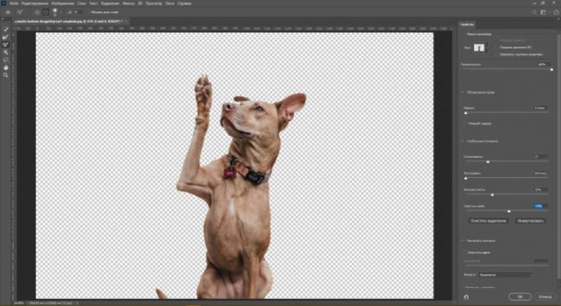Select the Quick Selection tool
Screen dimensions: 561x306
(6, 29)
